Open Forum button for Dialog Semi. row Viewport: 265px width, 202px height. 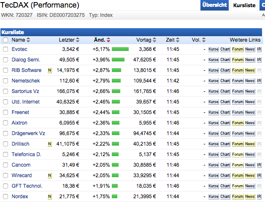pyautogui.click(x=238, y=60)
